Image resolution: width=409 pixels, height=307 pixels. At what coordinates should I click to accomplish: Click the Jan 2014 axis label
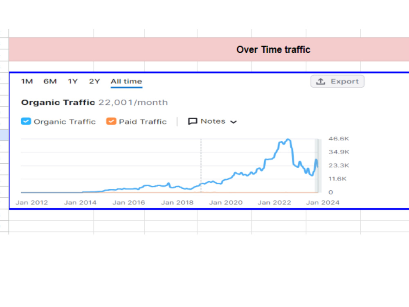click(x=80, y=203)
